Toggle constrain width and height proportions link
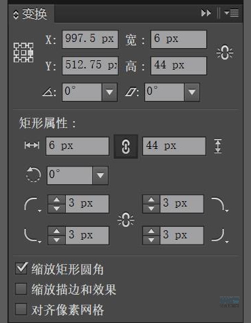The image size is (251, 323). pos(225,53)
